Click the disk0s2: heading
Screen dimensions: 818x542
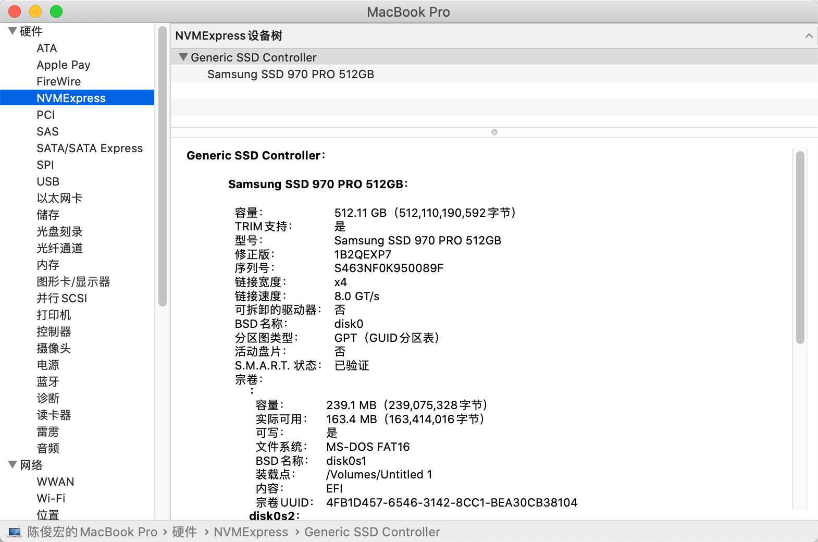click(x=275, y=515)
